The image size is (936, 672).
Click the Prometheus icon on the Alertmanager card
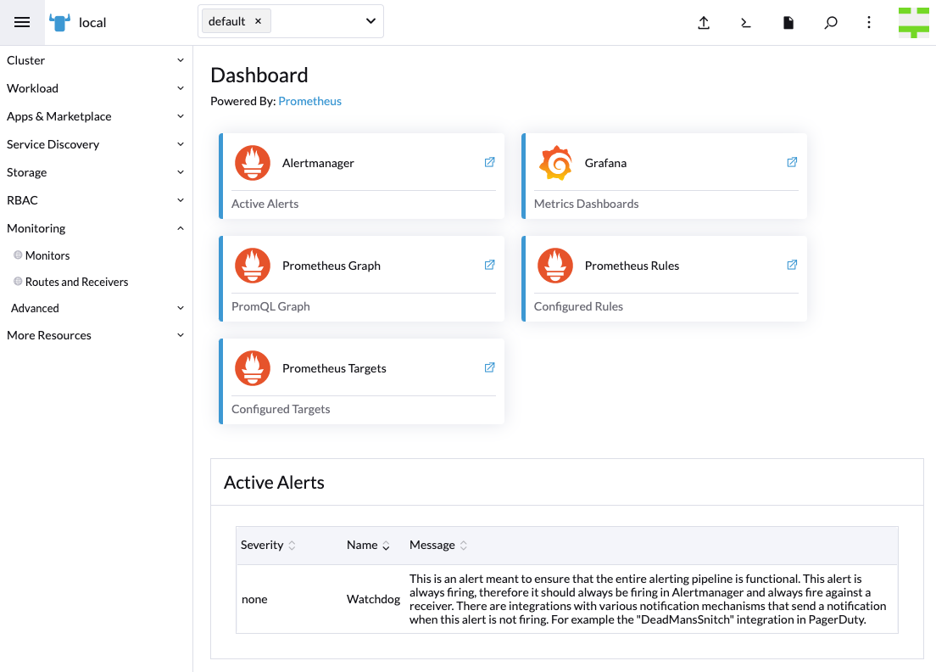point(252,162)
